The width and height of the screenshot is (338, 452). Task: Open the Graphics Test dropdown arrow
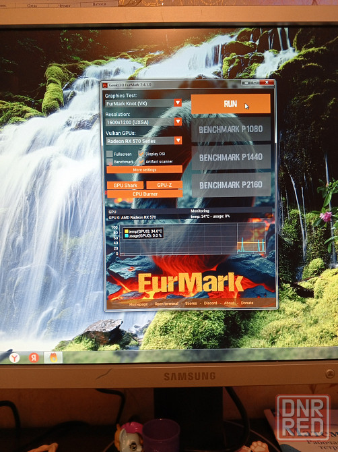(x=178, y=103)
